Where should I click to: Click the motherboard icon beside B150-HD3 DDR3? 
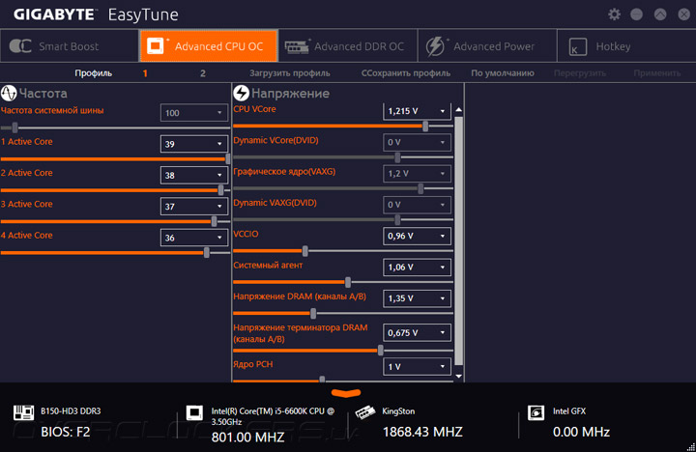23,412
